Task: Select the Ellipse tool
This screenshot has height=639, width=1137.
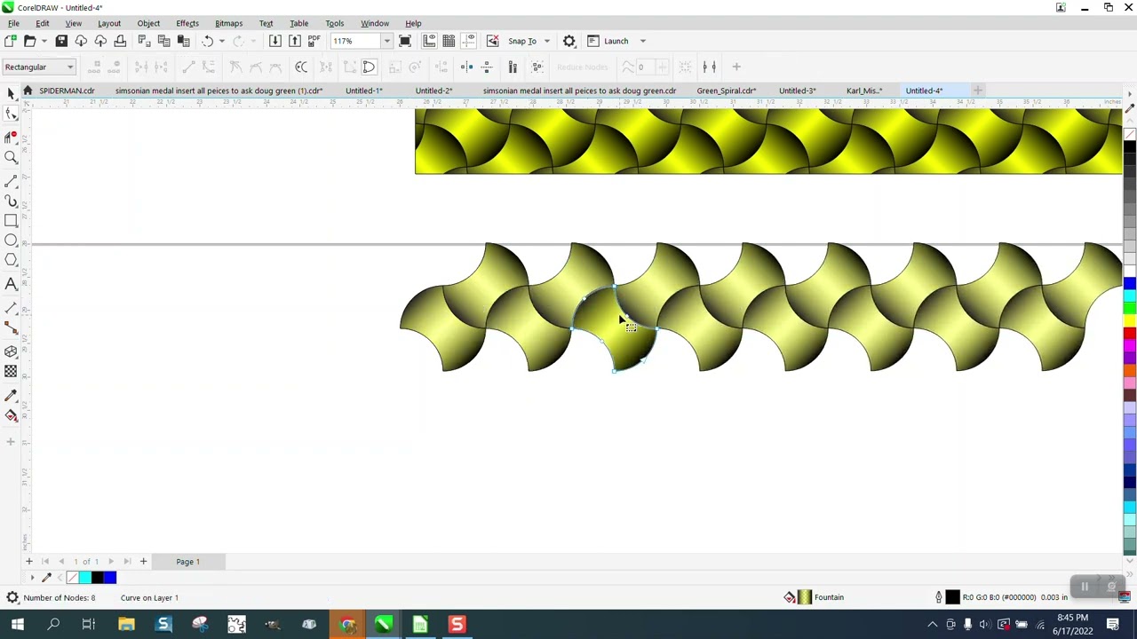Action: pos(11,241)
